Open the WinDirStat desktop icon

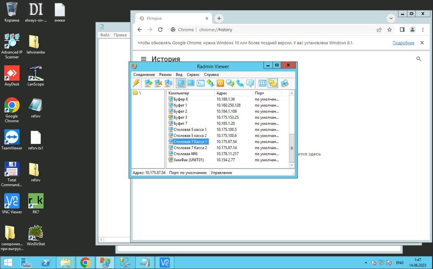pyautogui.click(x=36, y=236)
